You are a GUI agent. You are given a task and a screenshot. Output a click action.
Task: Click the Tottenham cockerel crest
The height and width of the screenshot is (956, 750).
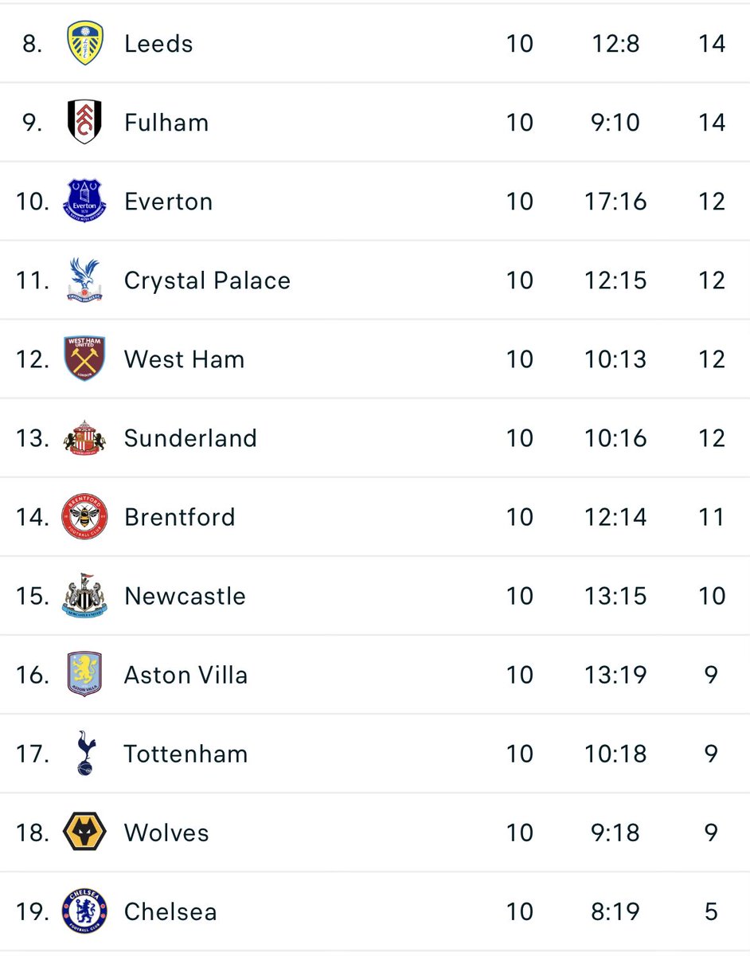point(84,753)
